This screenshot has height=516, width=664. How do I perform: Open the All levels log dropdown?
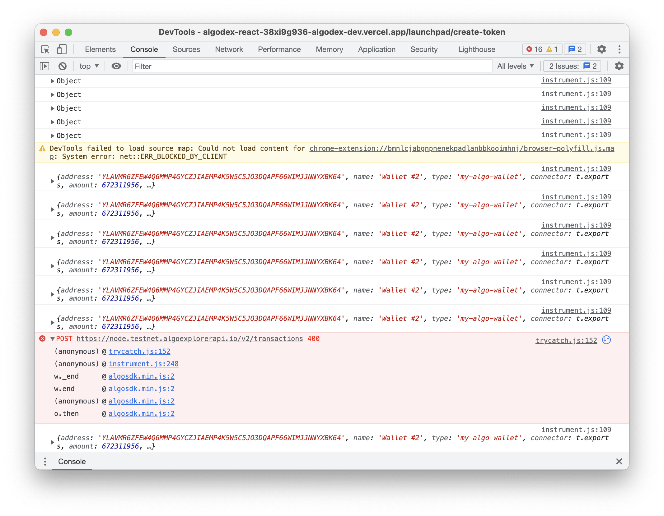(x=515, y=66)
